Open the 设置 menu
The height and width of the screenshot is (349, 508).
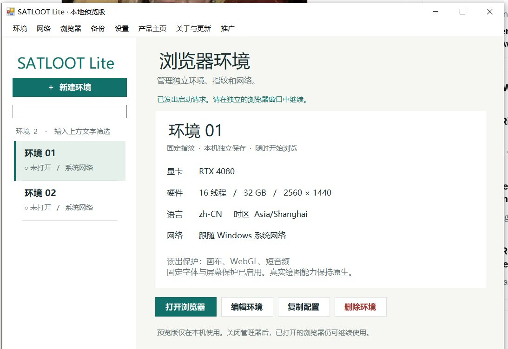(122, 29)
